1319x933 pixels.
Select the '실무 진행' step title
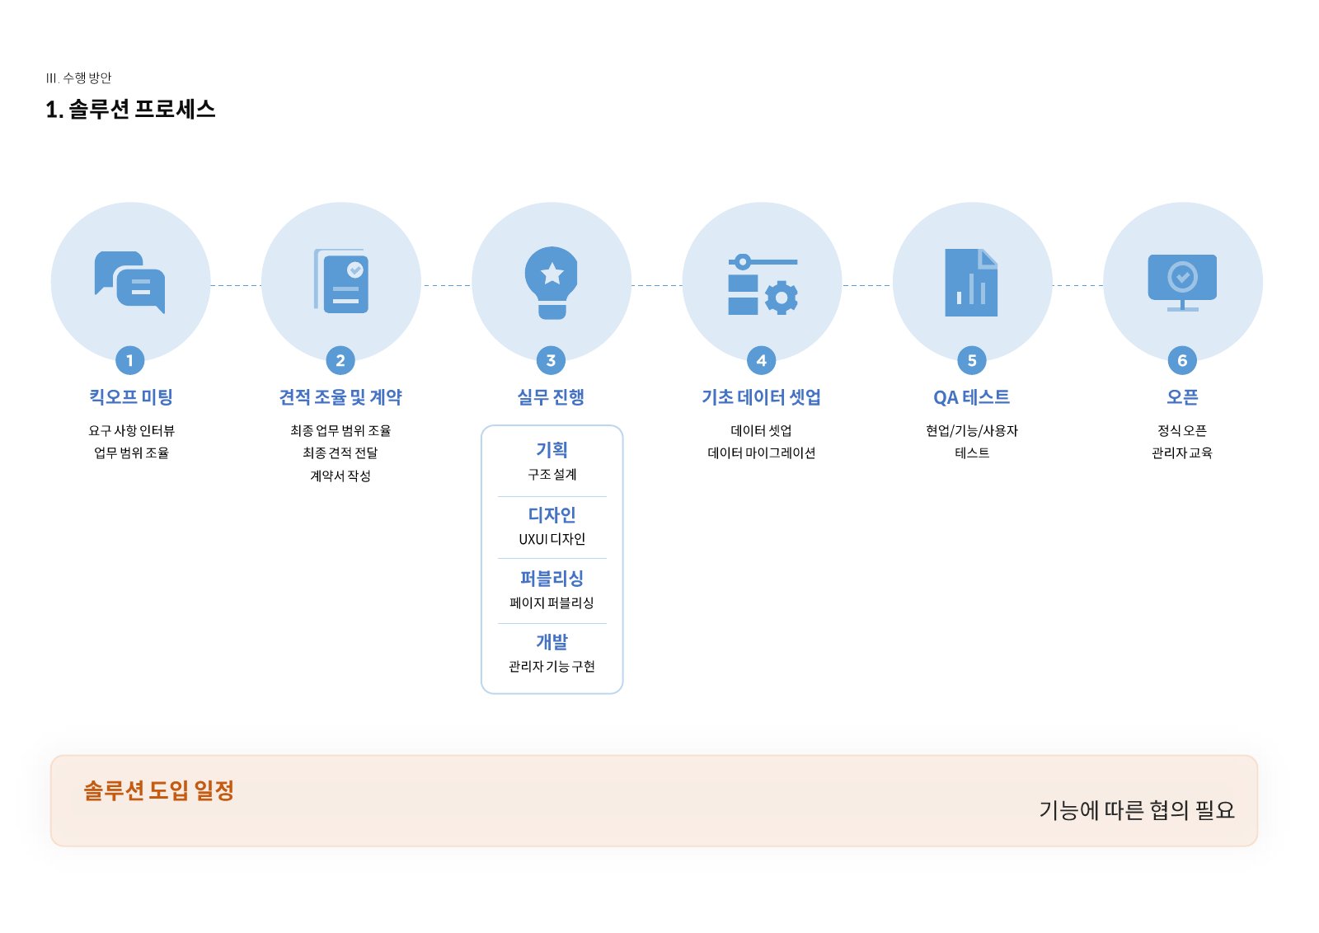(551, 397)
